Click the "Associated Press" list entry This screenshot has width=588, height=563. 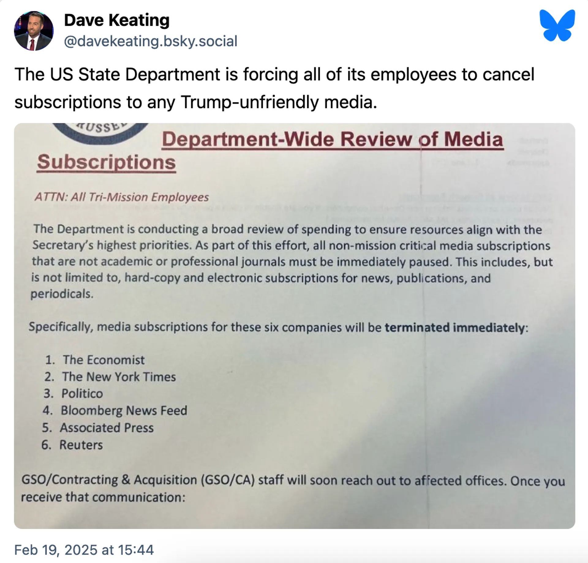(x=107, y=428)
